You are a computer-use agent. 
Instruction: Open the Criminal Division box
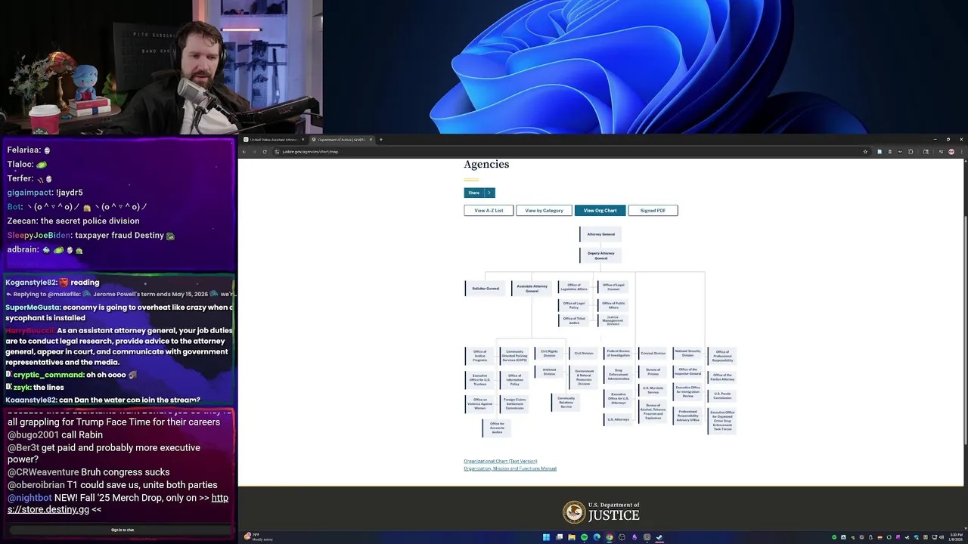[653, 353]
